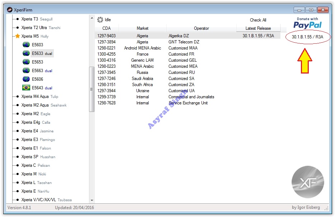The image size is (335, 217).
Task: Select Customized ZA South Africa row
Action: pos(187,85)
